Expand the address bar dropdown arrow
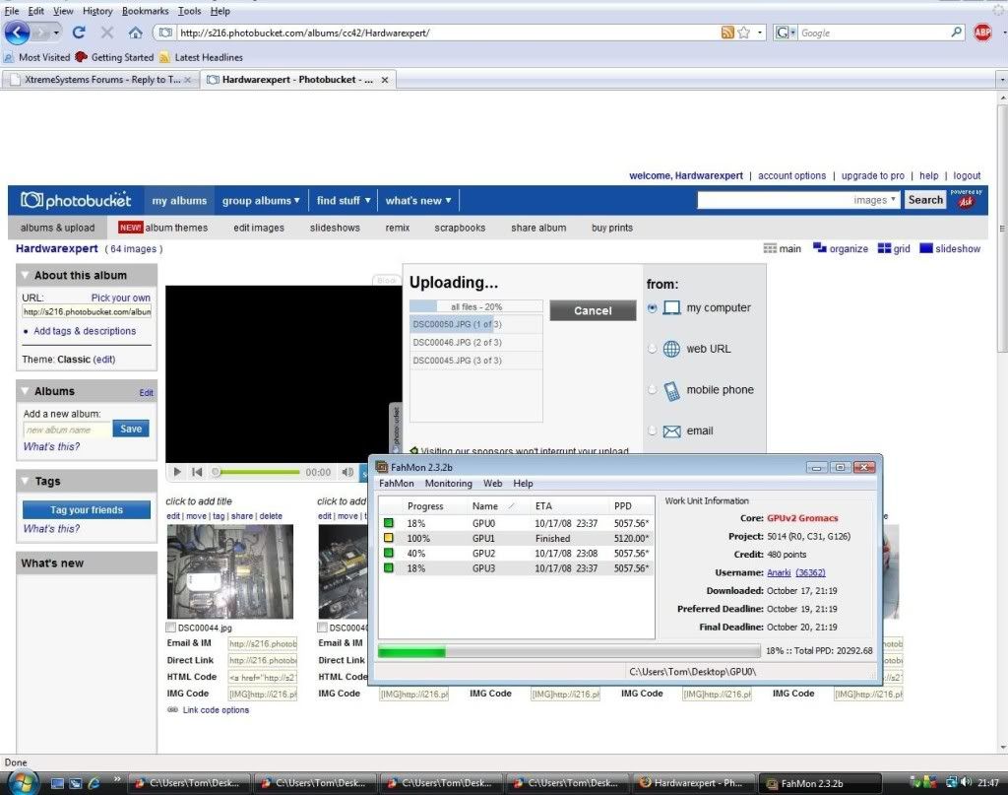Screen dimensions: 1008x795 760,33
